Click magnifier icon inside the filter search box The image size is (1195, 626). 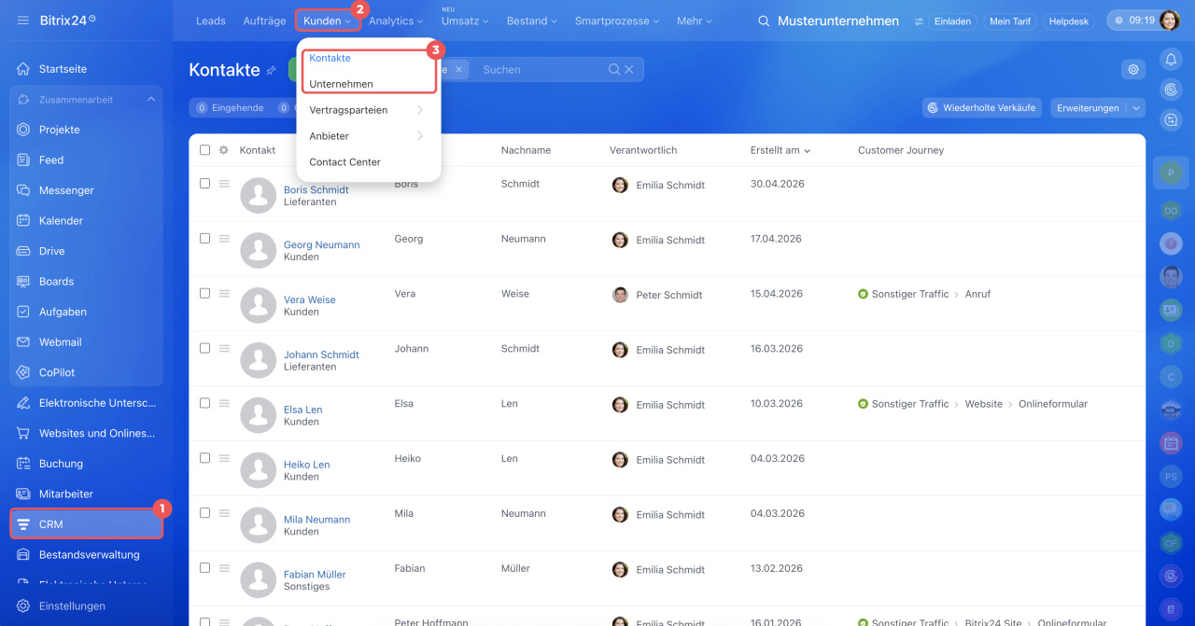click(613, 69)
